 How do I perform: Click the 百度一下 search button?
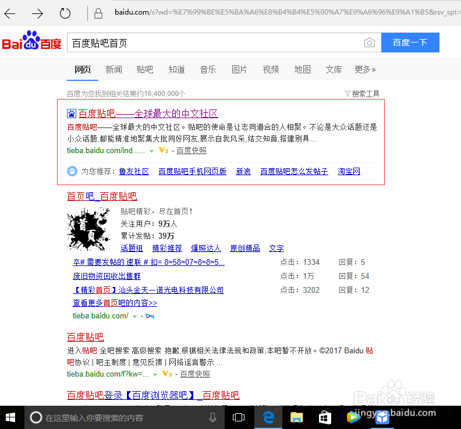pos(410,42)
